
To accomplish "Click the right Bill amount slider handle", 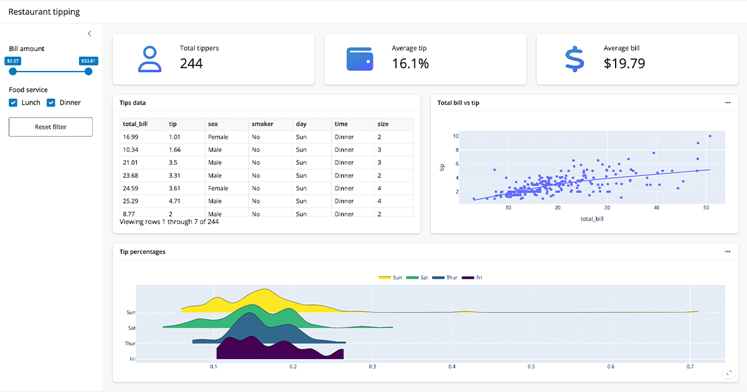I will [88, 72].
